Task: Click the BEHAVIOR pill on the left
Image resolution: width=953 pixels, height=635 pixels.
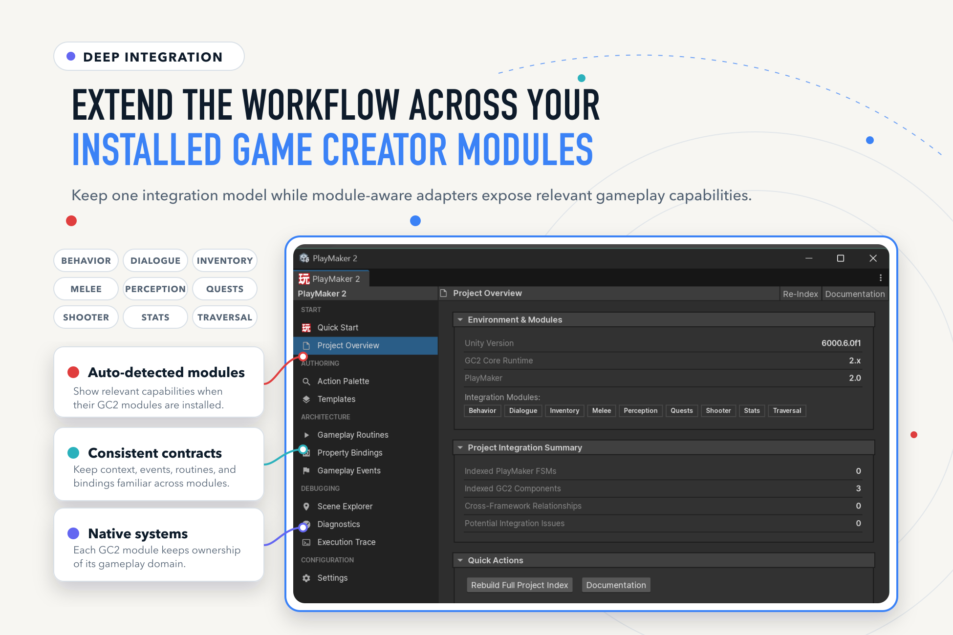Action: 86,260
